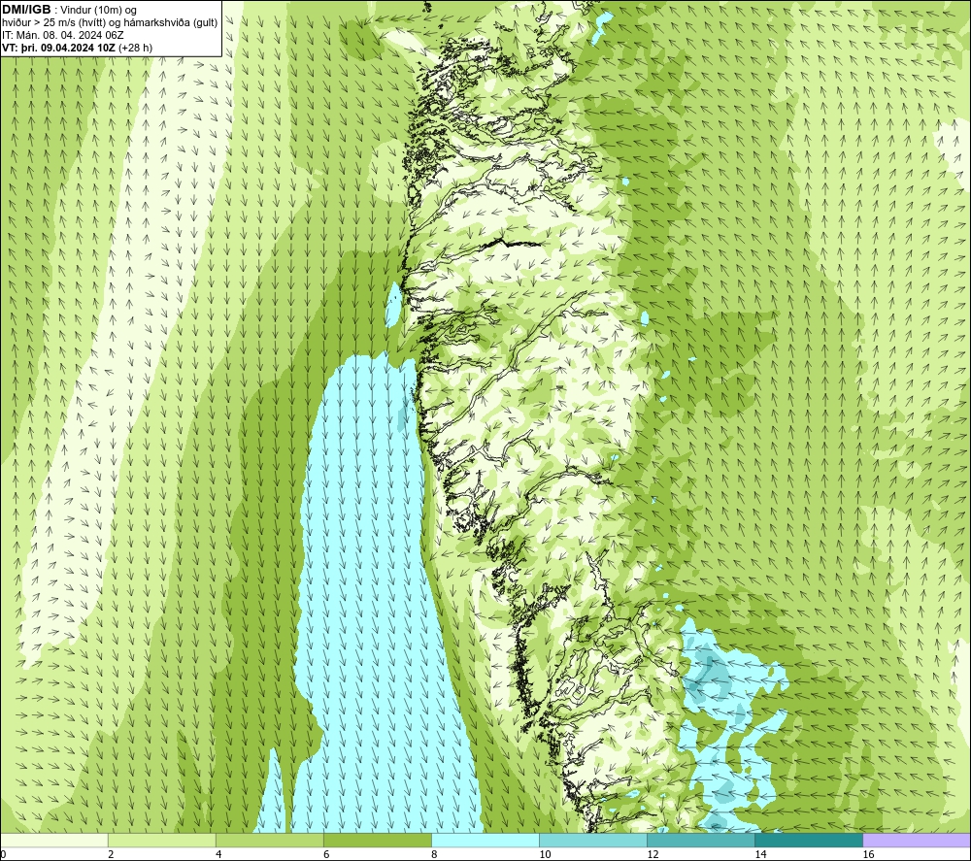Click the palest 0–2 m/s legend swatch
This screenshot has width=971, height=861.
pos(54,840)
